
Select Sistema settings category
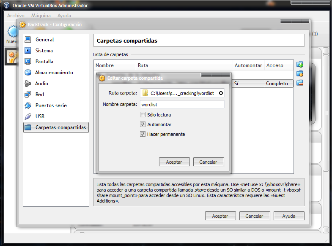(x=56, y=51)
